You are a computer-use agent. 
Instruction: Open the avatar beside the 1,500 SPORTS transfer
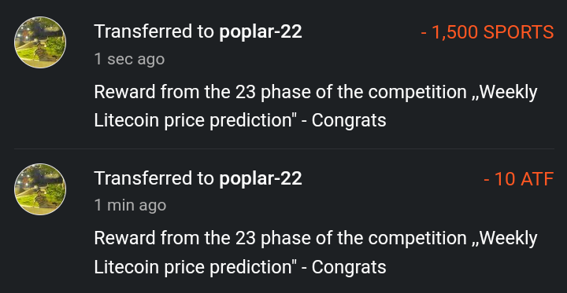point(40,42)
